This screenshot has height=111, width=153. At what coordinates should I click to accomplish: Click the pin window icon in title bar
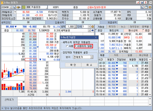point(142,2)
